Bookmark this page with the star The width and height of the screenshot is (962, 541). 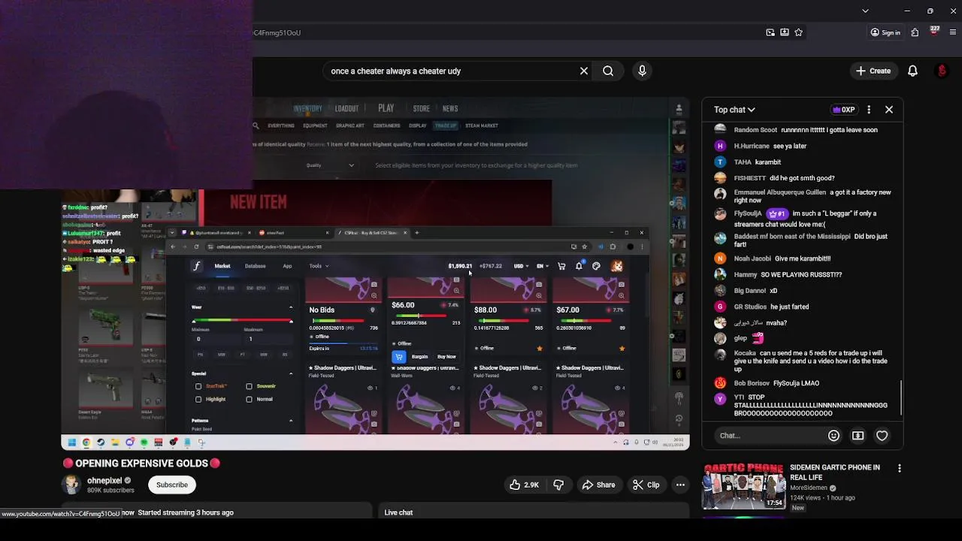point(799,32)
